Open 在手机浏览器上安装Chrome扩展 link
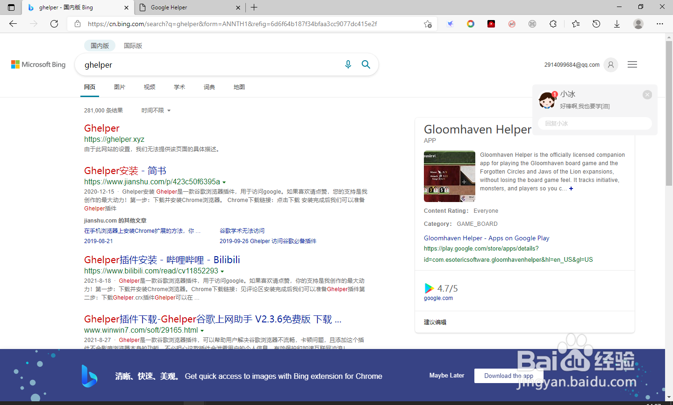This screenshot has width=673, height=405. pyautogui.click(x=142, y=231)
